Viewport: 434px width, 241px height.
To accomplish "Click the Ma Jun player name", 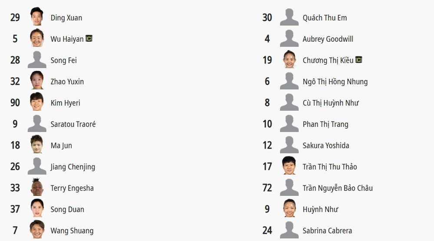I will tap(61, 146).
